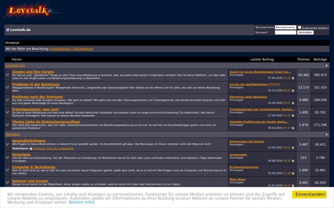The image size is (334, 208).
Task: Go to last post icon dated 26.08.2024
Action: (x=293, y=161)
